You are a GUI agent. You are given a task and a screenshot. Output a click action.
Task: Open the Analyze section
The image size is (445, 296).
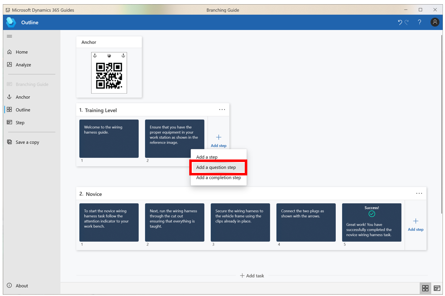(24, 64)
